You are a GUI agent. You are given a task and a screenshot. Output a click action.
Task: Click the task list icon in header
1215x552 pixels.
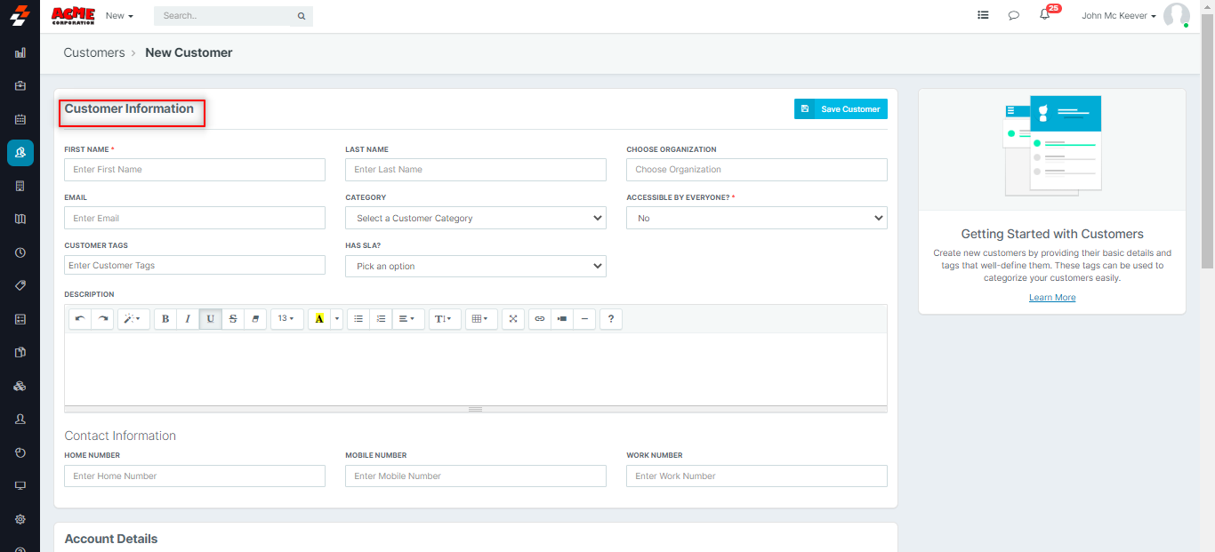click(x=983, y=15)
